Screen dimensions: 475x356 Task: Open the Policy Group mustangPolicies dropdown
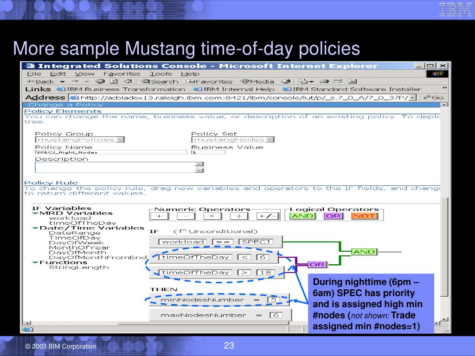click(80, 140)
